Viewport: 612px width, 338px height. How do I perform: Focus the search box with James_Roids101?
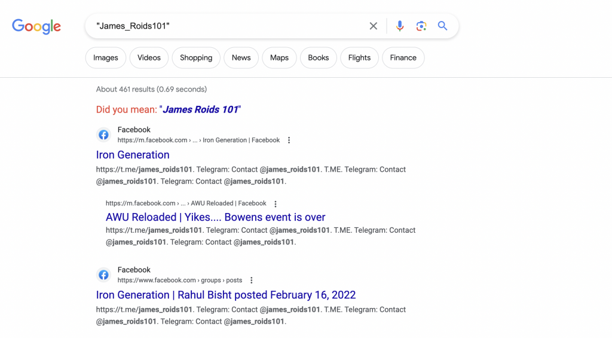tap(227, 26)
